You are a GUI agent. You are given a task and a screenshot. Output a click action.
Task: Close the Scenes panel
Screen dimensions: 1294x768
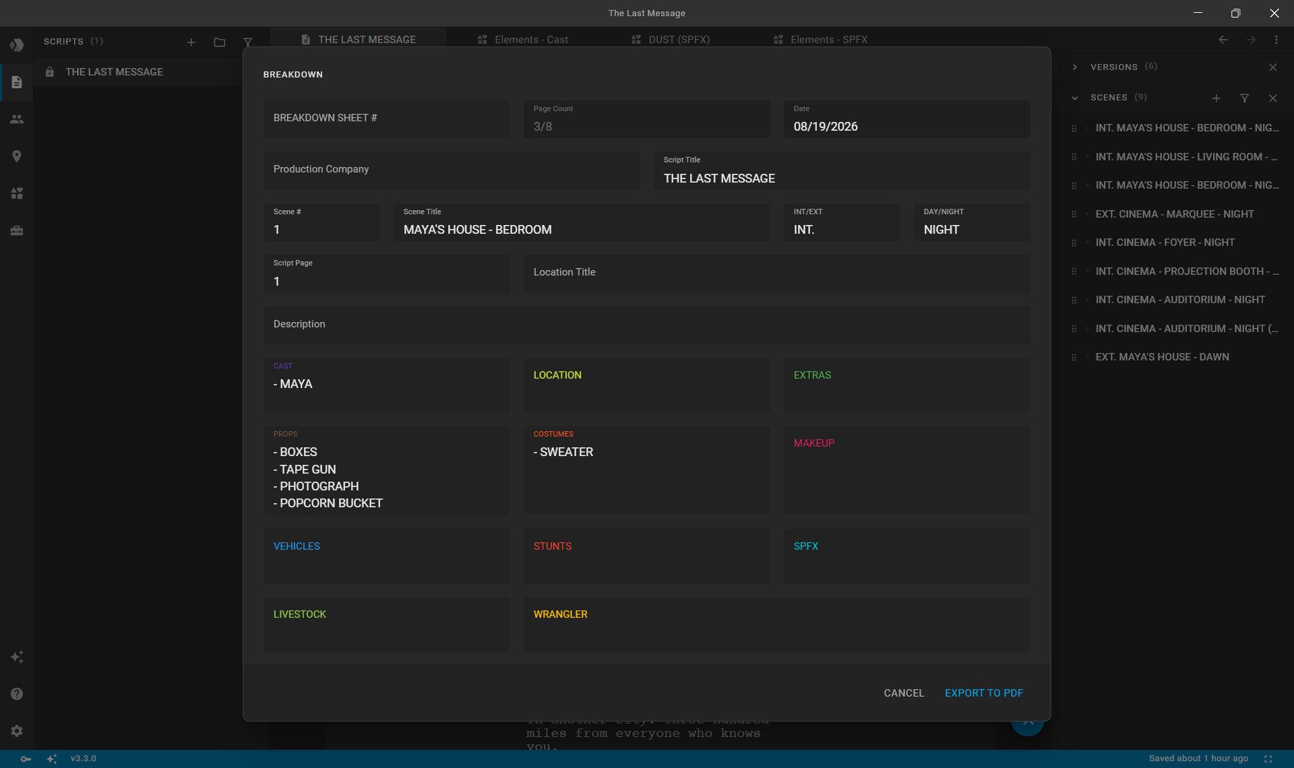tap(1273, 98)
